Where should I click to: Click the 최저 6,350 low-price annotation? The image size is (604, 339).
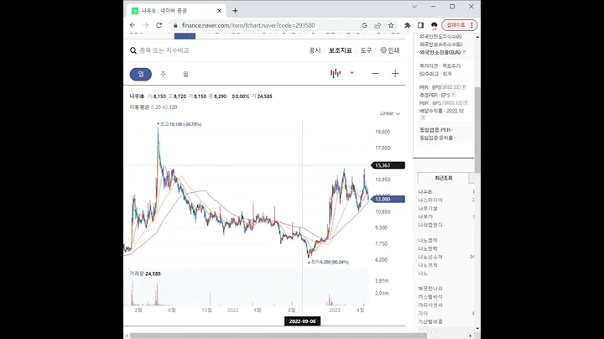328,262
